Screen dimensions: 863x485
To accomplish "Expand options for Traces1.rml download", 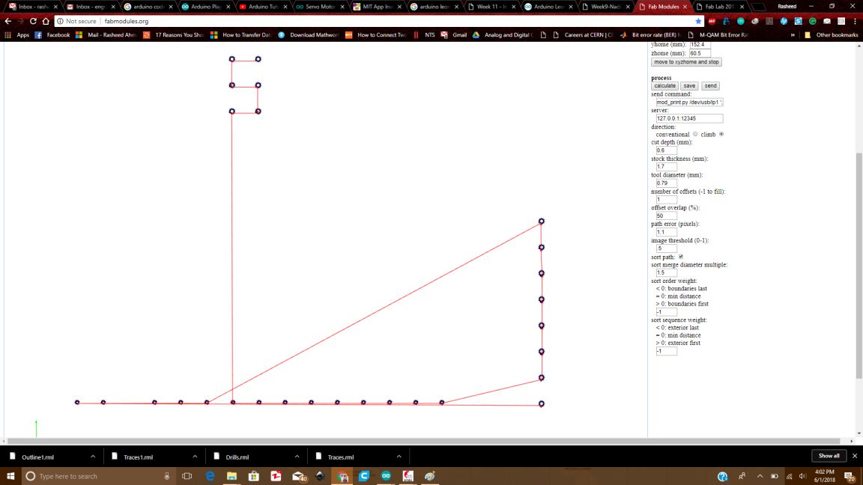I will [195, 457].
